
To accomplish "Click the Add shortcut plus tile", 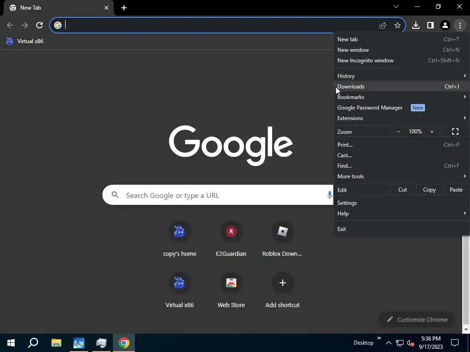I will click(282, 291).
